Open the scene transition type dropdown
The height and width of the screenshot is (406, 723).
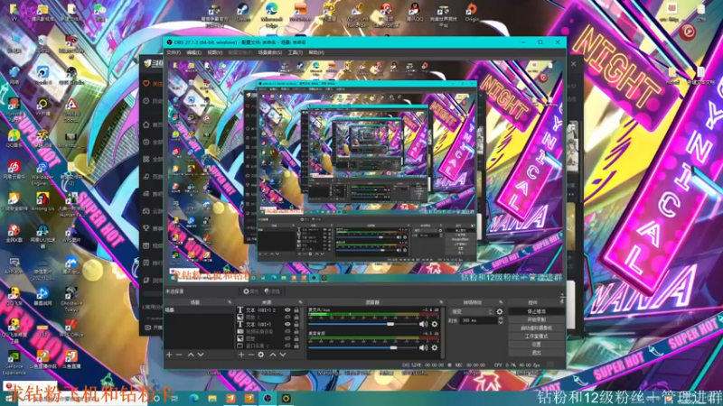471,311
